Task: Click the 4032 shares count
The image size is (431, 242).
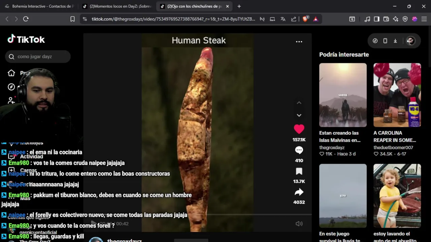Action: click(299, 202)
